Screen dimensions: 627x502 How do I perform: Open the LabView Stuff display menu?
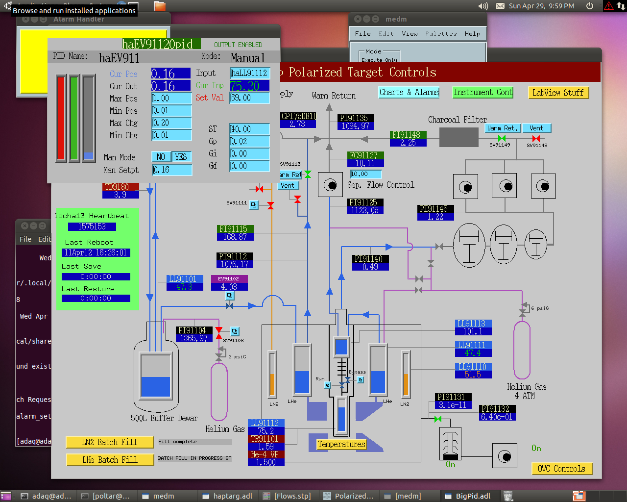[x=558, y=93]
